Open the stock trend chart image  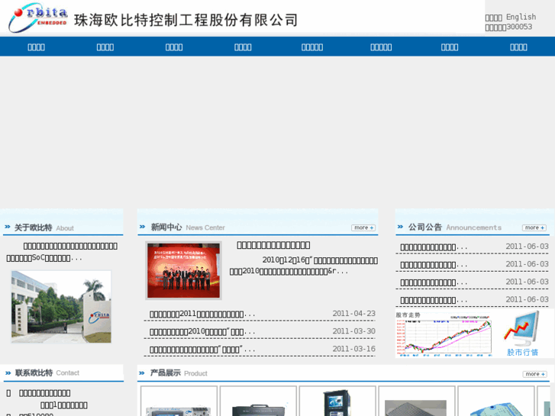(x=444, y=334)
